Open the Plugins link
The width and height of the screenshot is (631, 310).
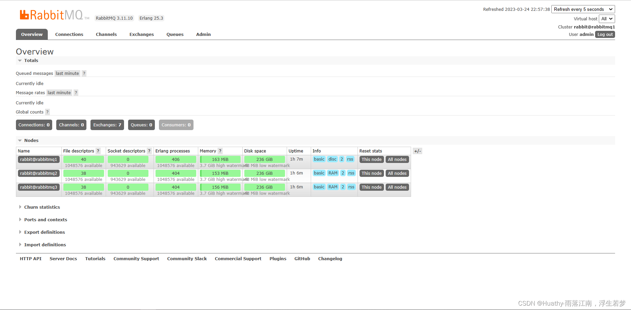[278, 259]
